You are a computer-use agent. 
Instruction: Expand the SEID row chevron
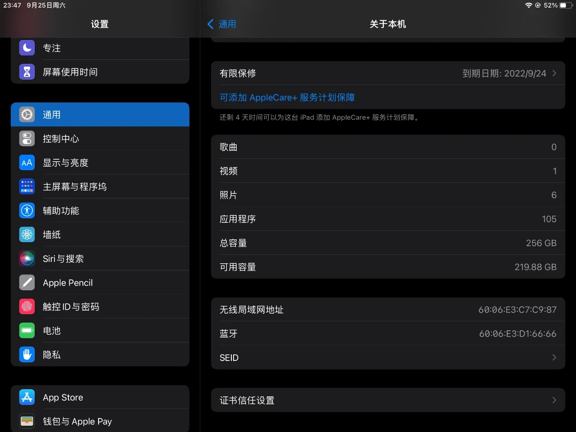click(x=554, y=357)
